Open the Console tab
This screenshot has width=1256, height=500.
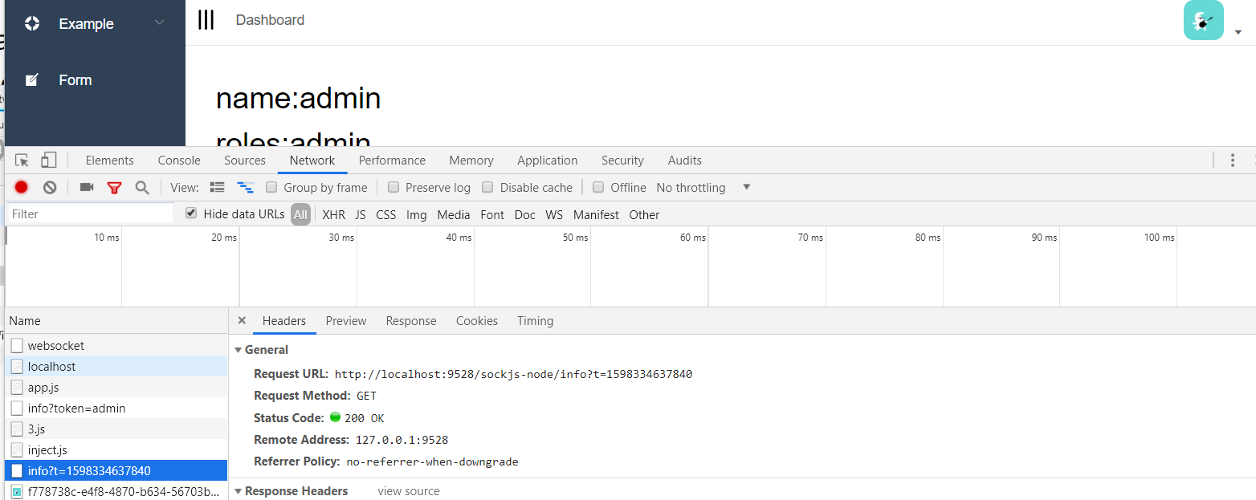click(179, 161)
